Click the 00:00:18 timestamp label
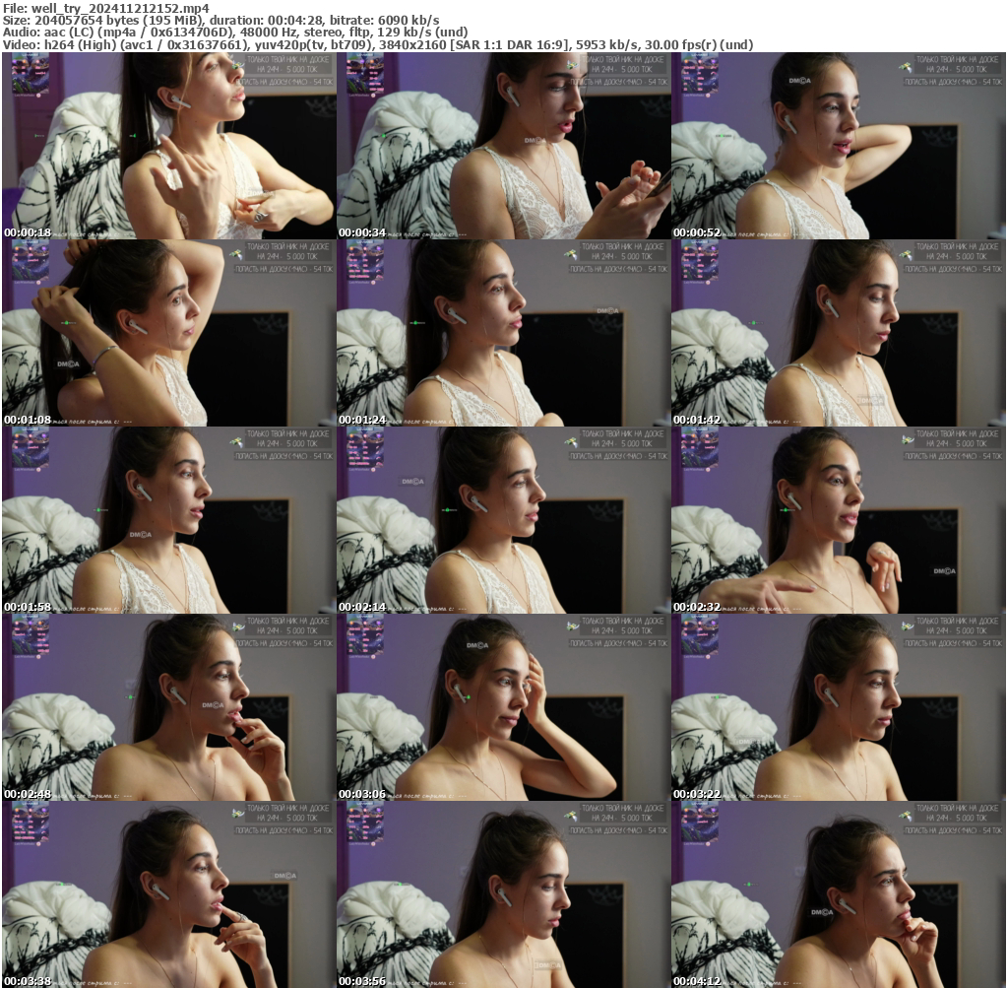The height and width of the screenshot is (988, 1008). [x=23, y=233]
